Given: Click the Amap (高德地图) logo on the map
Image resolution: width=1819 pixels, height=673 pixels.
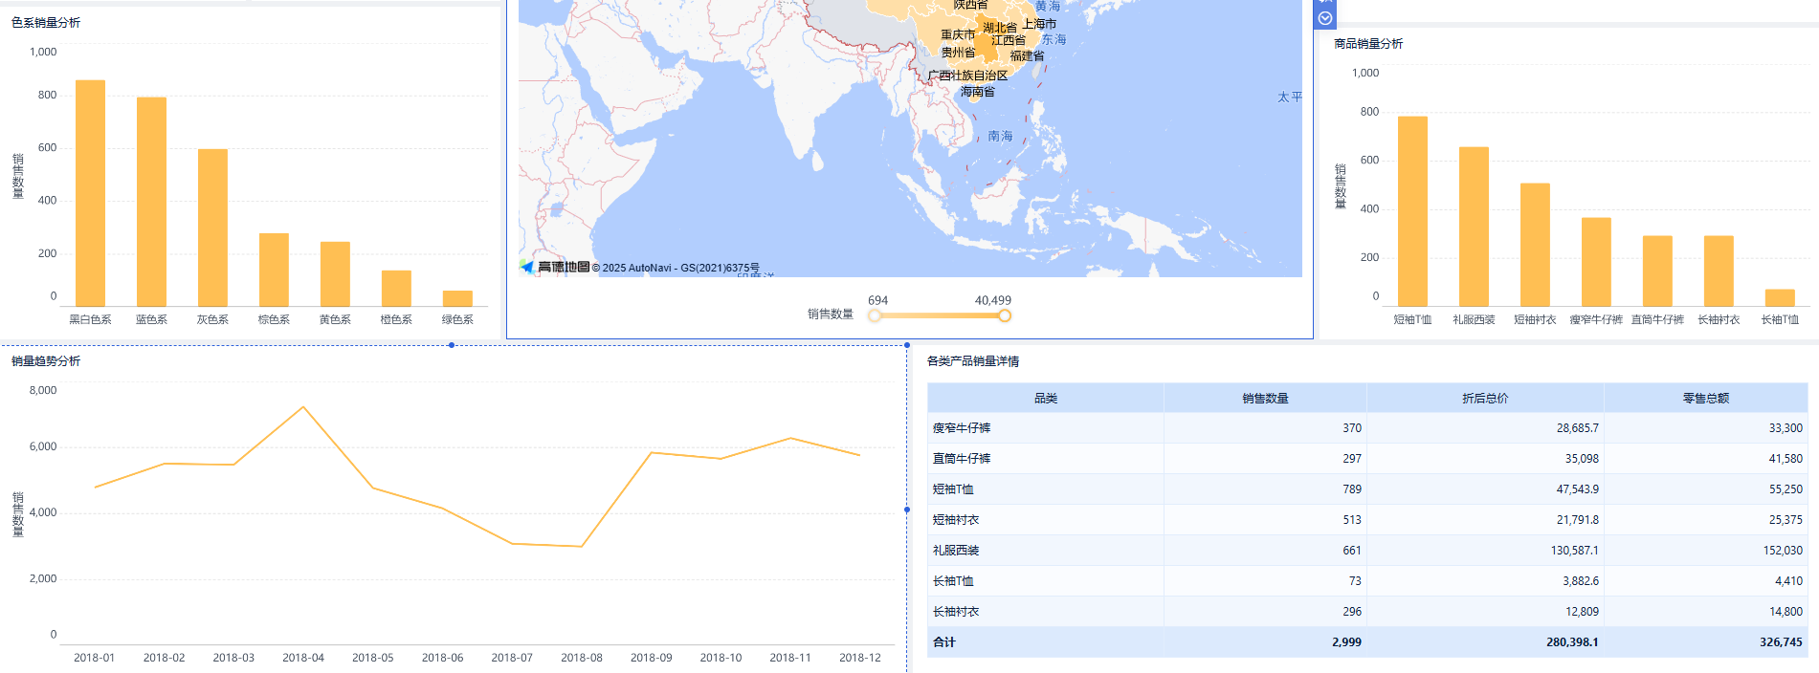Looking at the screenshot, I should click(x=555, y=267).
